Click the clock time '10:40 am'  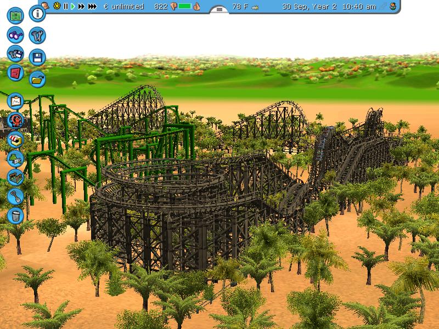tap(359, 7)
